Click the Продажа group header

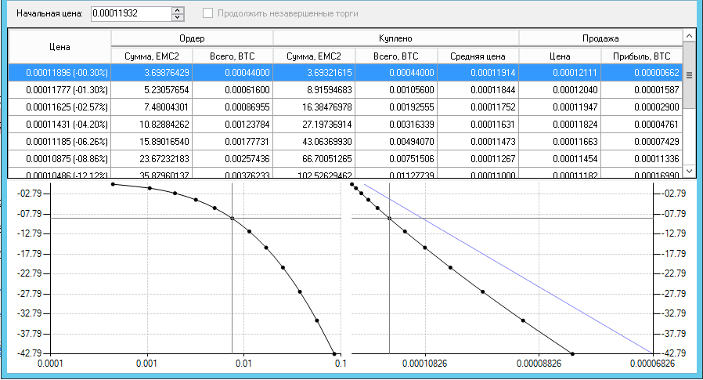coord(600,38)
